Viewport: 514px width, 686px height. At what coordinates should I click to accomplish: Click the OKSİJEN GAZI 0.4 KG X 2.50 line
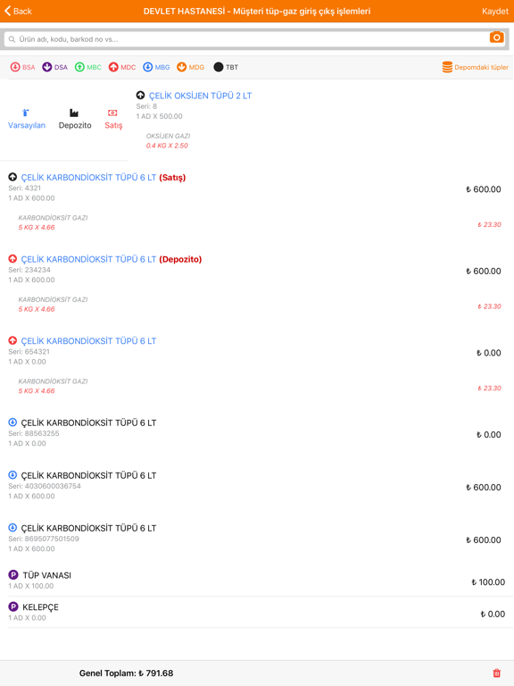click(168, 141)
